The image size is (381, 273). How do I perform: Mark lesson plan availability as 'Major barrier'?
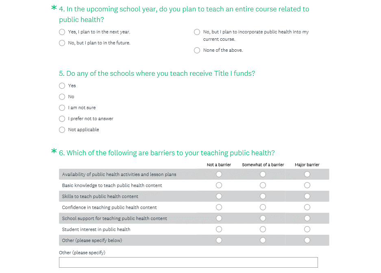(x=307, y=174)
